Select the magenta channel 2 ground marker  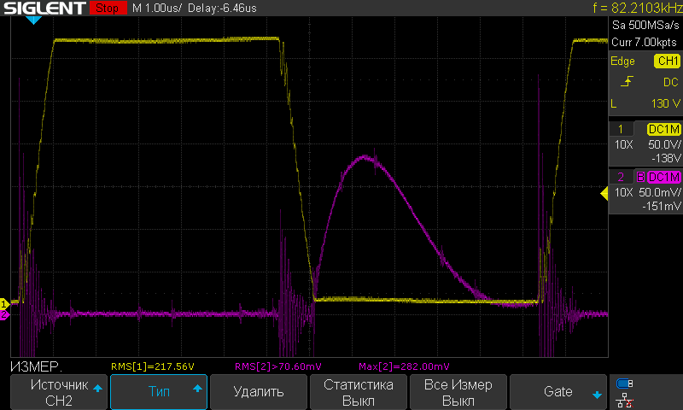point(4,314)
